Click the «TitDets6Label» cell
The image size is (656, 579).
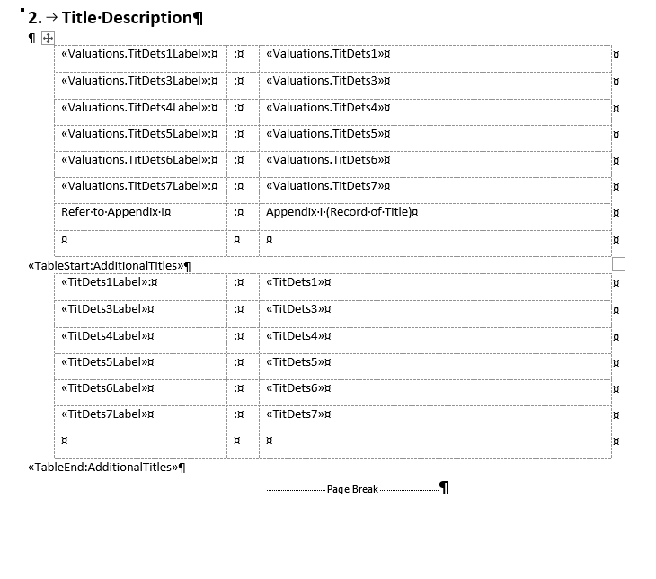(140, 393)
